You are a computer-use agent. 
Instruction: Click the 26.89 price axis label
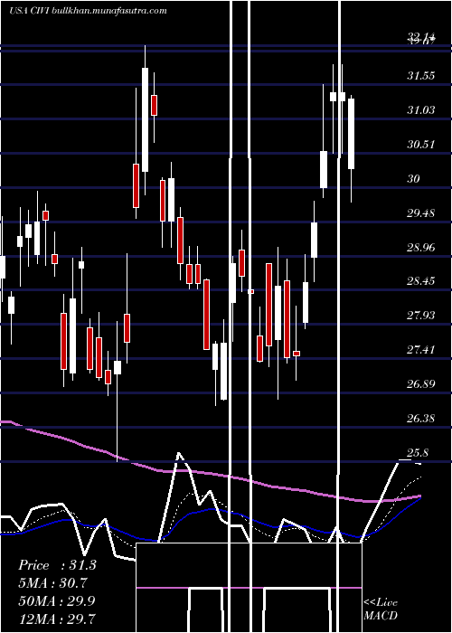(x=421, y=383)
